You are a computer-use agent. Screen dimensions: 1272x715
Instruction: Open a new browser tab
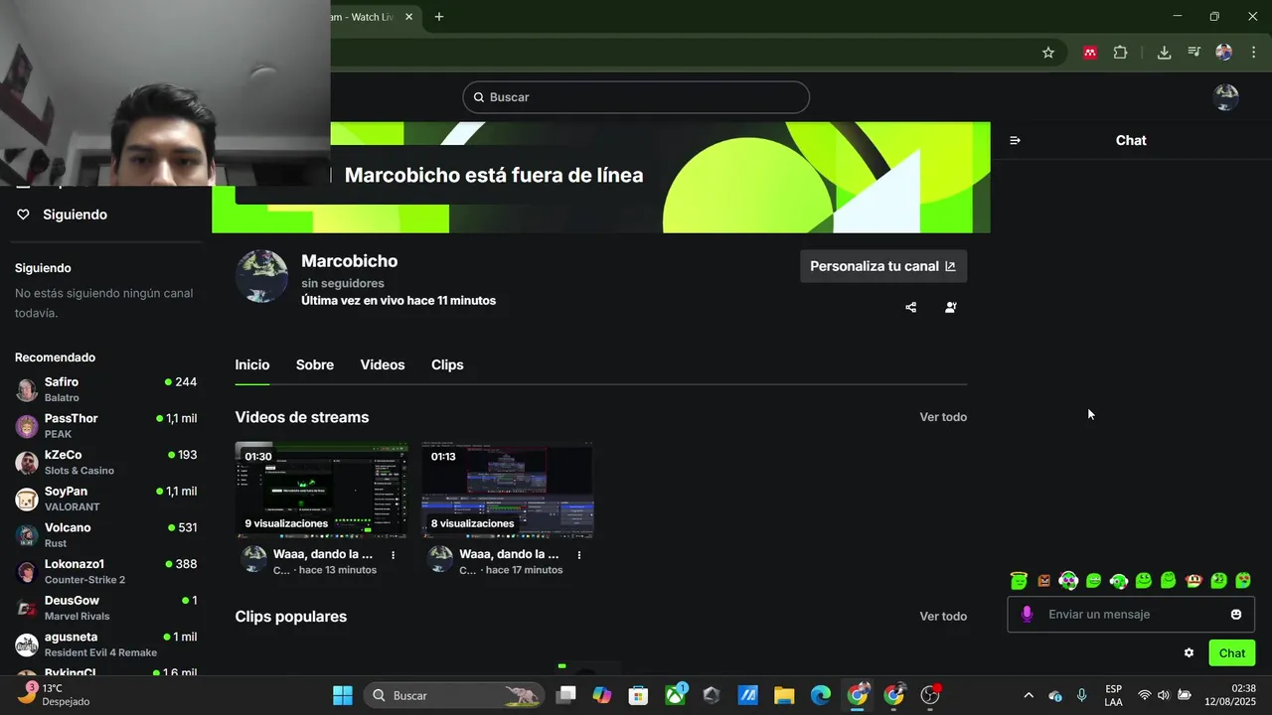tap(439, 17)
